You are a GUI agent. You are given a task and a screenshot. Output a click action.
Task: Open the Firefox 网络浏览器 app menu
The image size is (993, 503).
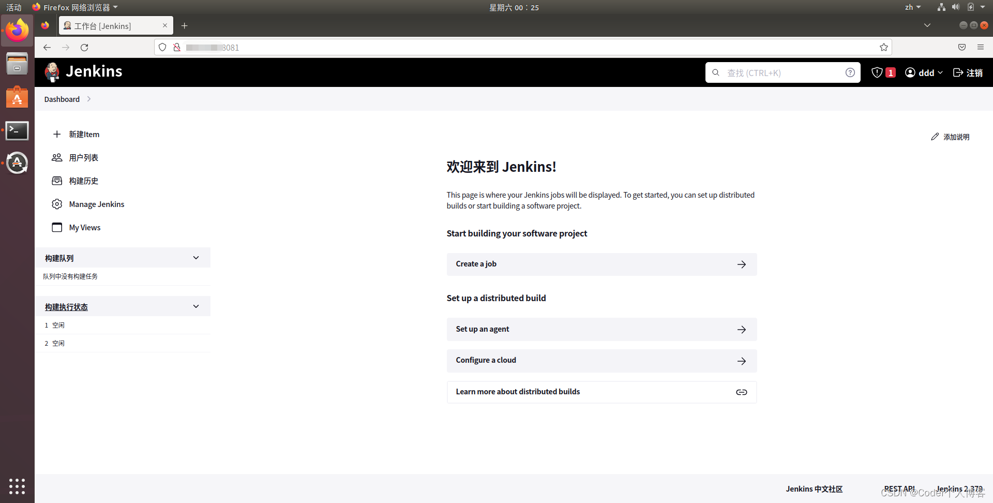coord(75,7)
